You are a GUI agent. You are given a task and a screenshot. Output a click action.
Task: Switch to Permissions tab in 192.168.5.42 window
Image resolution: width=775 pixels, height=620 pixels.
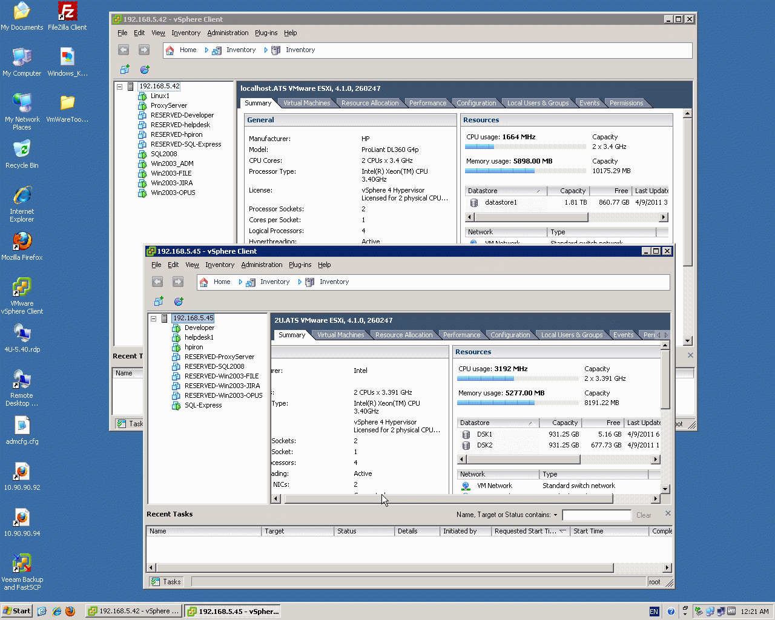pos(626,103)
